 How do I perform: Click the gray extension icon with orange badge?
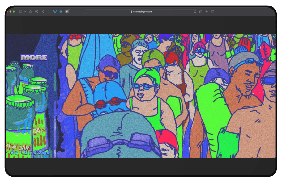(x=67, y=11)
